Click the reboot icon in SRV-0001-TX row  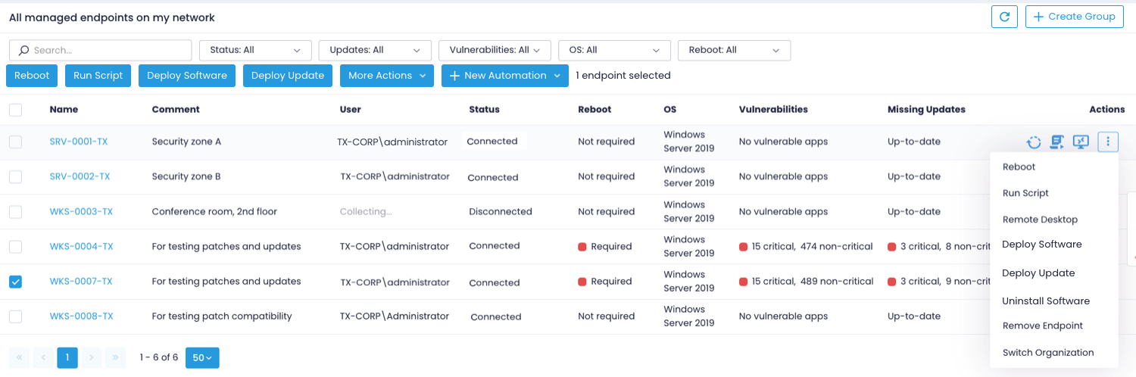[1034, 142]
